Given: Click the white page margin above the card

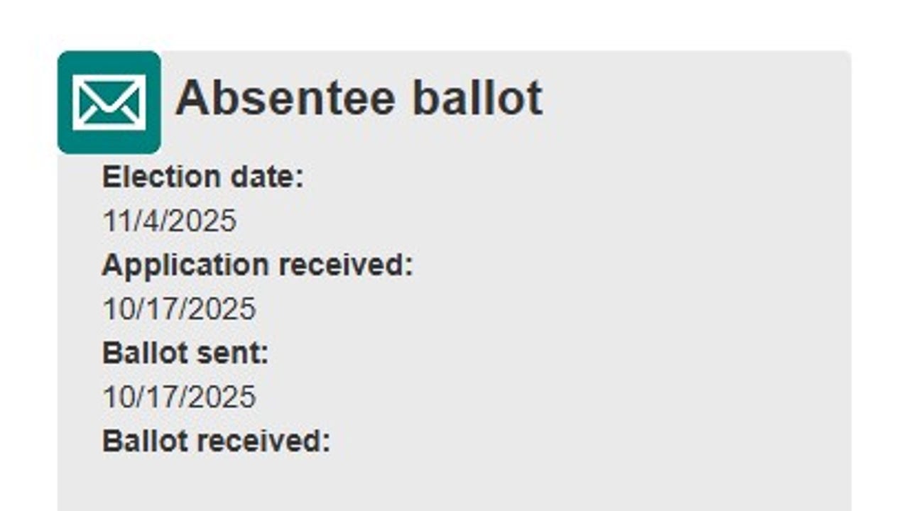Looking at the screenshot, I should pos(454,25).
